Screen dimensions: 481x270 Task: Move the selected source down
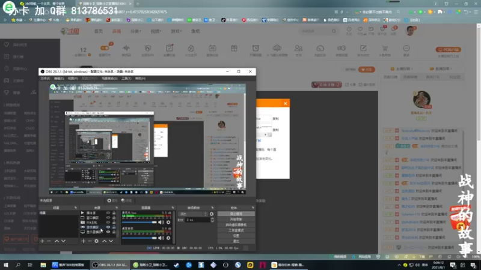[111, 241]
